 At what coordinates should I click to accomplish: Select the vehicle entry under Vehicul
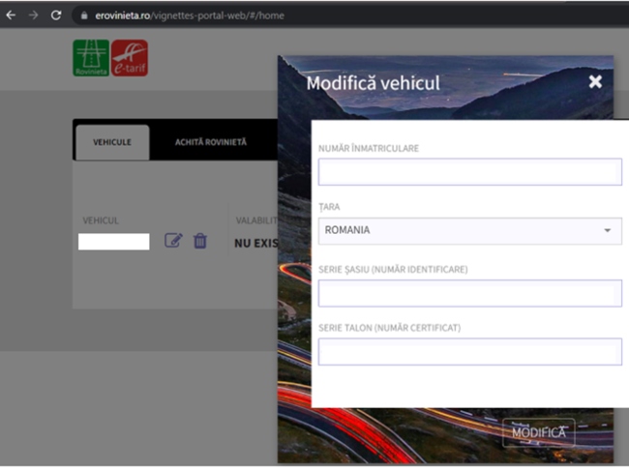[113, 242]
